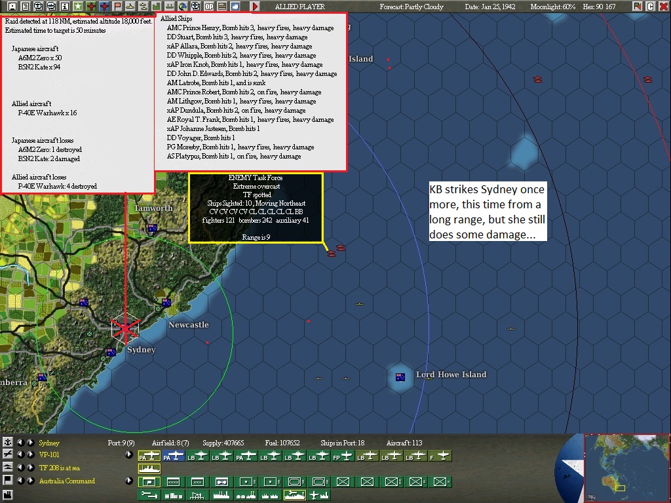Click the Newcastle base flag on map

pyautogui.click(x=166, y=303)
